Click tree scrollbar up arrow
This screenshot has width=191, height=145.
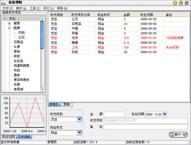[x=42, y=19]
